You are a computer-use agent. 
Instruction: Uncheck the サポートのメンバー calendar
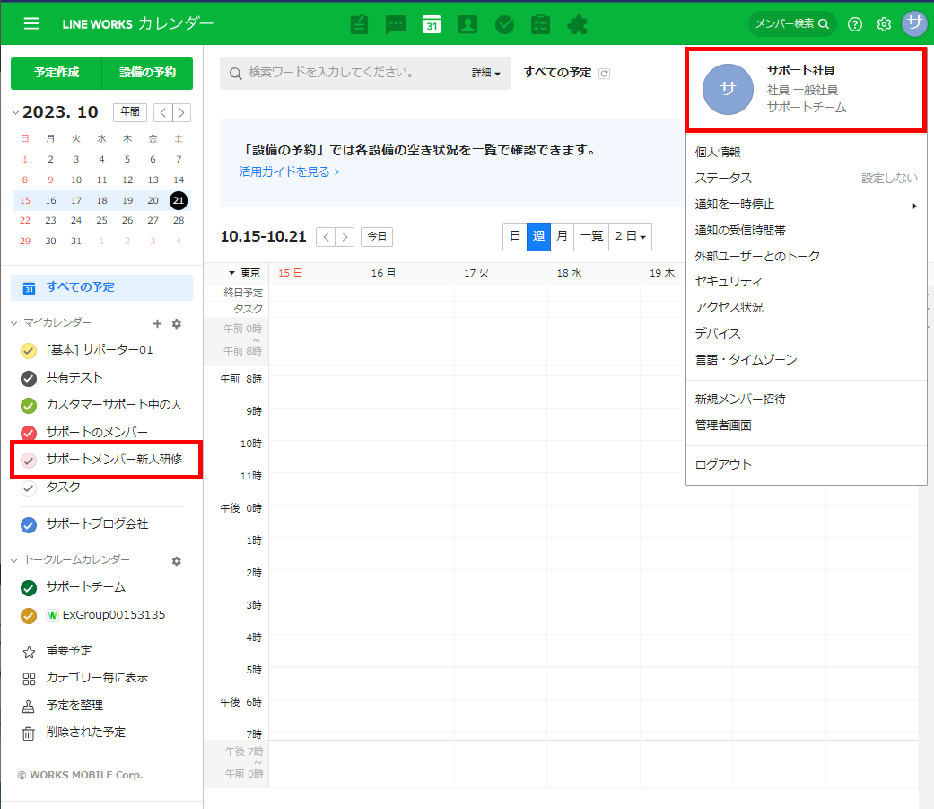[x=28, y=433]
